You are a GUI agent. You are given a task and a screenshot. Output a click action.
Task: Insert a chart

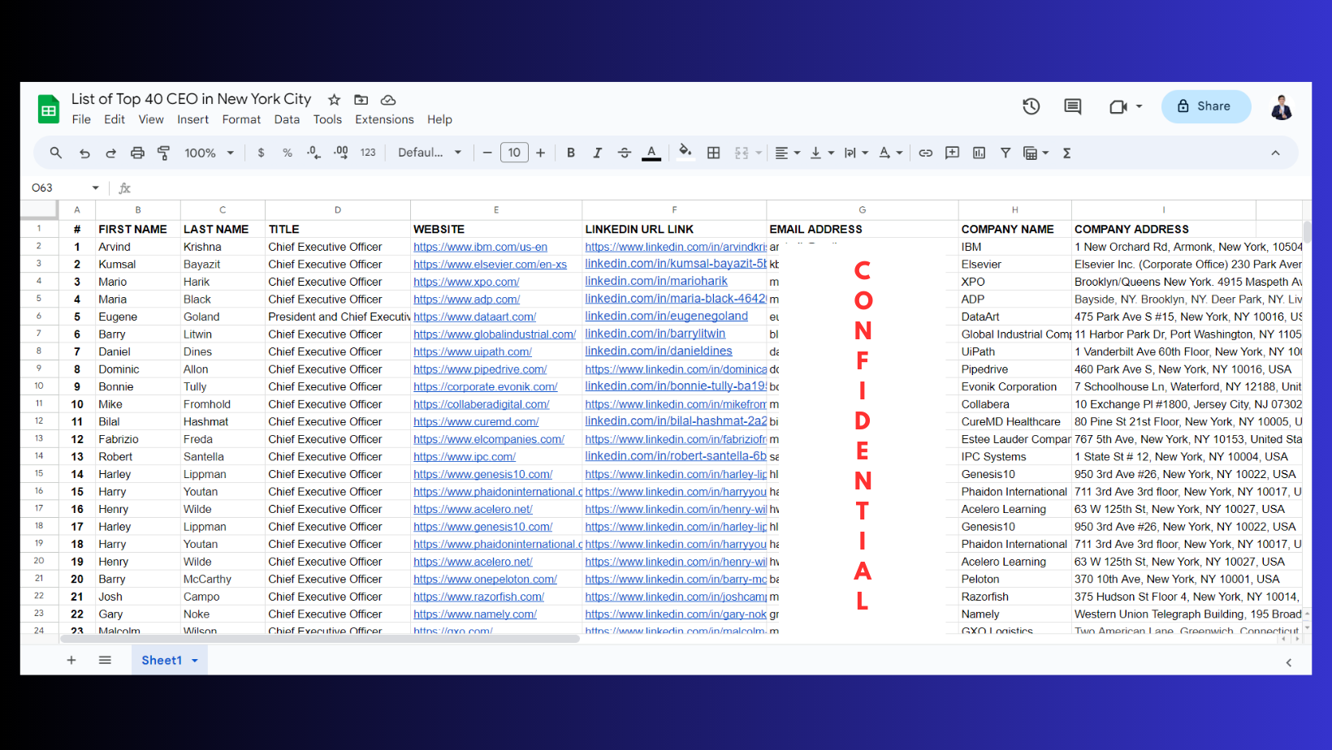coord(980,153)
